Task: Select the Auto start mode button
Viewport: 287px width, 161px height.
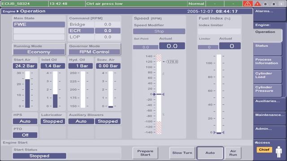Action: (210, 153)
